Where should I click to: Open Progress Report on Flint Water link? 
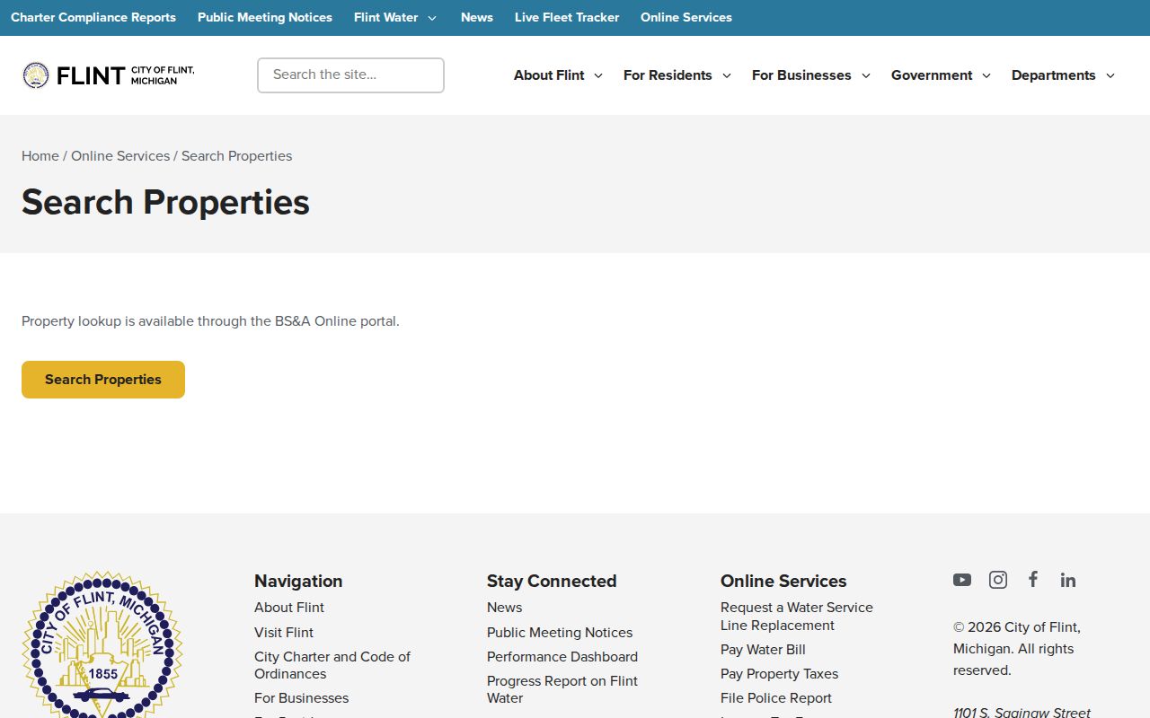coord(562,689)
